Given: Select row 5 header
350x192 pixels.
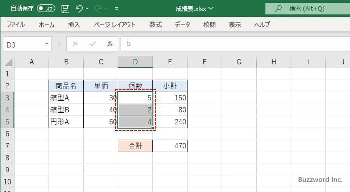Looking at the screenshot, I should pyautogui.click(x=7, y=122).
